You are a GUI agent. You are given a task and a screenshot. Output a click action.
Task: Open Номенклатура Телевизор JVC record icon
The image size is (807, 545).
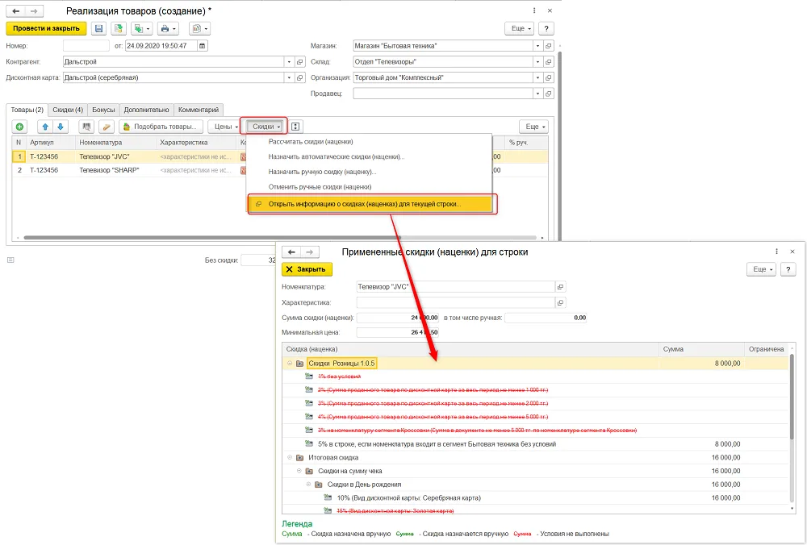coord(561,287)
